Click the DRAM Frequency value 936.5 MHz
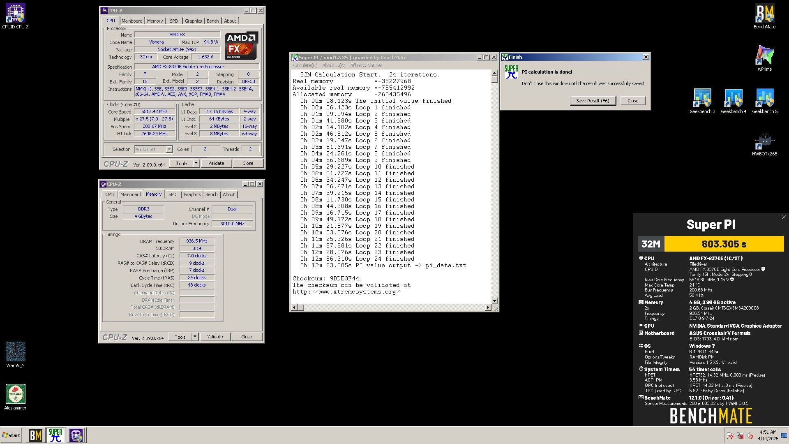 pyautogui.click(x=197, y=241)
